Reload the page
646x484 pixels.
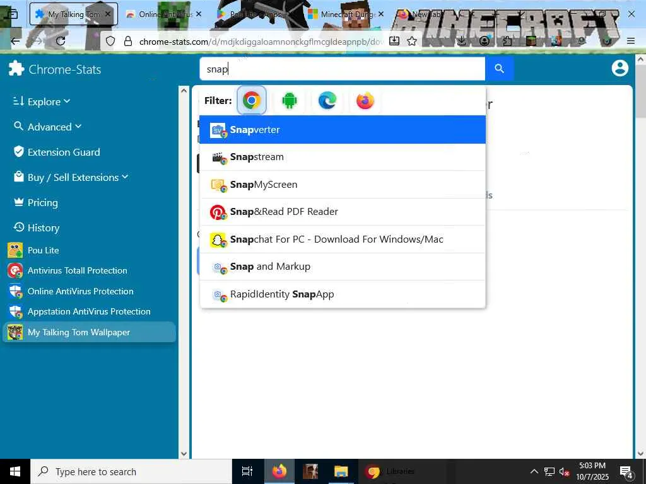click(61, 41)
